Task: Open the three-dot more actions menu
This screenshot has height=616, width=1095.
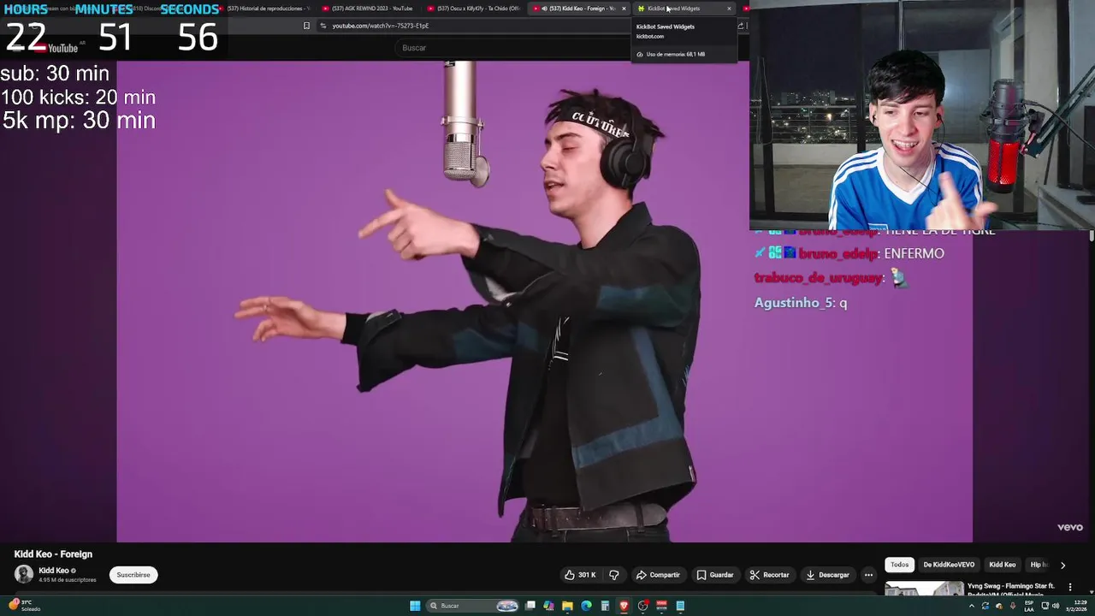Action: (x=868, y=575)
